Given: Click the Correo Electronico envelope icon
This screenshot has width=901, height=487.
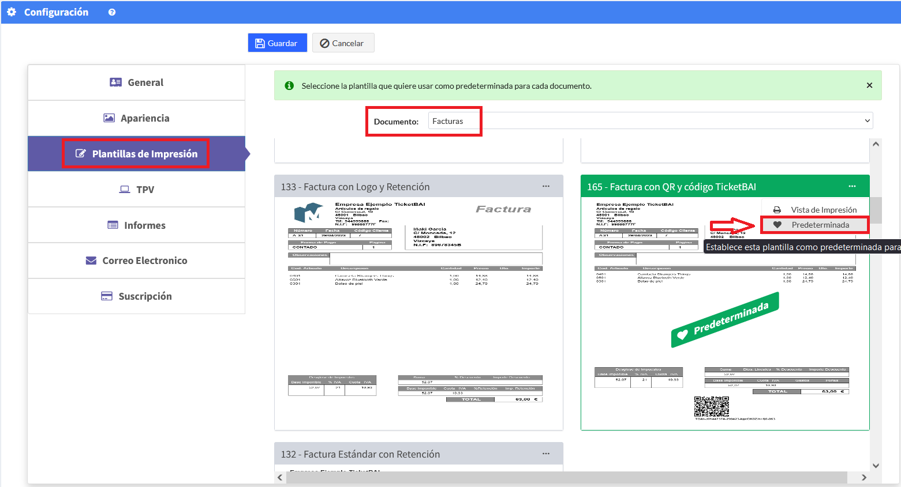Looking at the screenshot, I should [91, 261].
